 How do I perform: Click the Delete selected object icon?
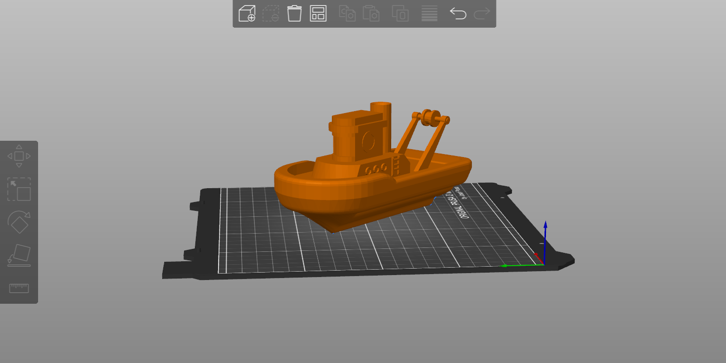271,13
